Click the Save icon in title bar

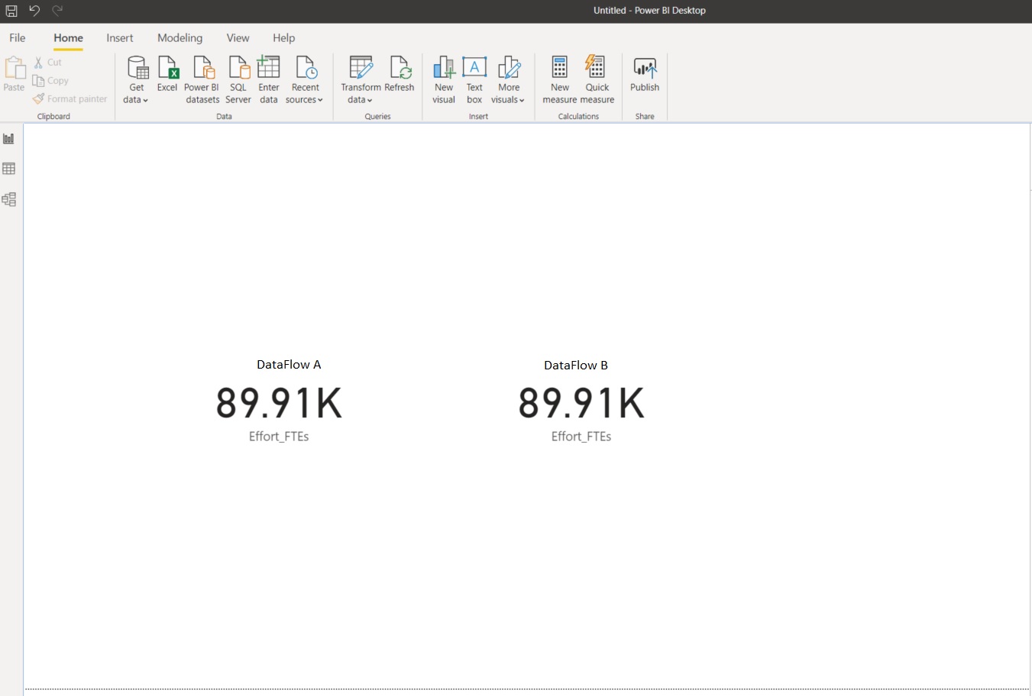[x=11, y=11]
